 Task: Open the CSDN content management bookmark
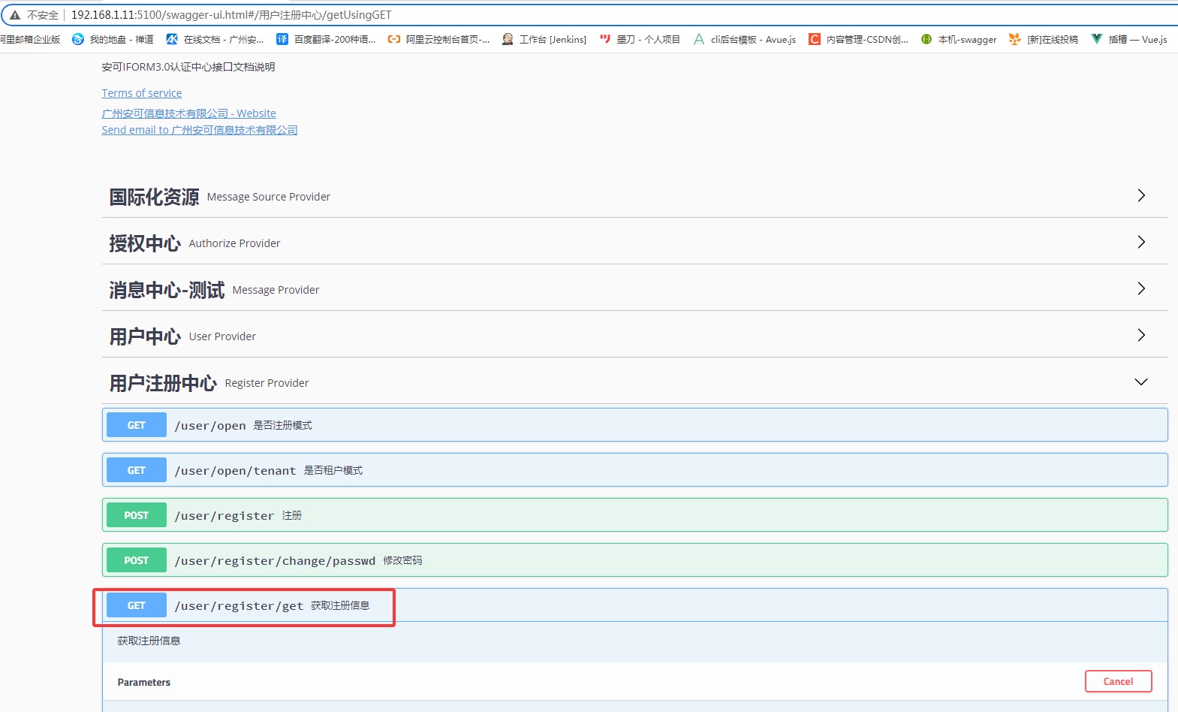pos(858,39)
